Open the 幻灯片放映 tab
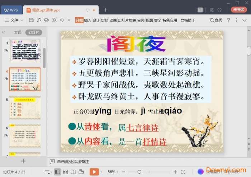 (127, 20)
